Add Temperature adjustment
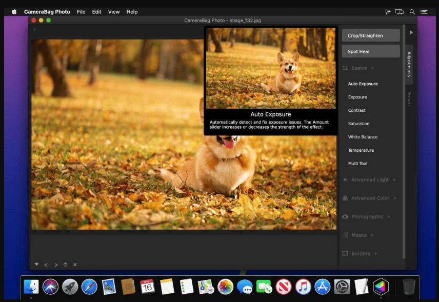The width and height of the screenshot is (439, 302). click(x=361, y=150)
